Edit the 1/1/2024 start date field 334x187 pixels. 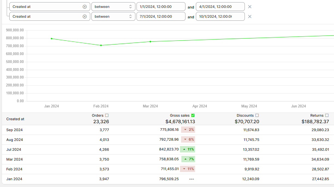tap(161, 7)
